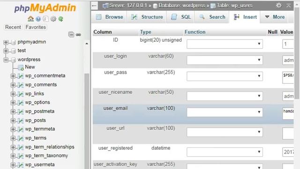300x169 pixels.
Task: Expand the wp_usermeta tree node
Action: (13, 165)
